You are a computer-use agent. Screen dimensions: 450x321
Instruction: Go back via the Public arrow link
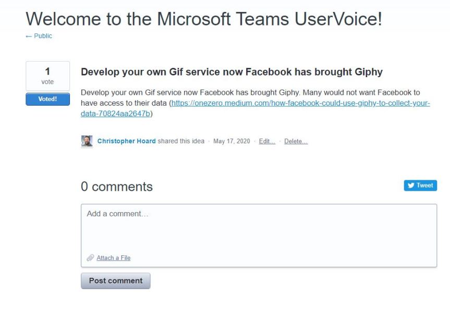39,36
